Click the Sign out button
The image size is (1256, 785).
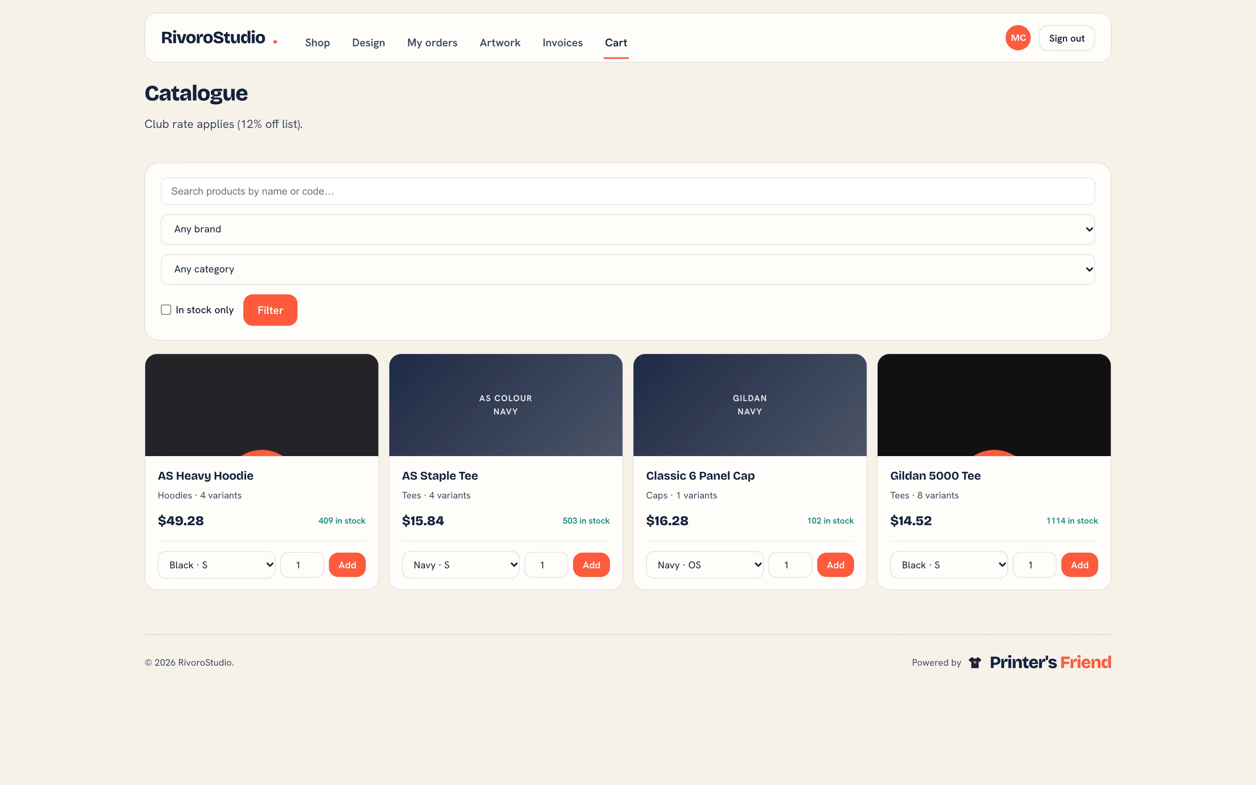(x=1066, y=38)
